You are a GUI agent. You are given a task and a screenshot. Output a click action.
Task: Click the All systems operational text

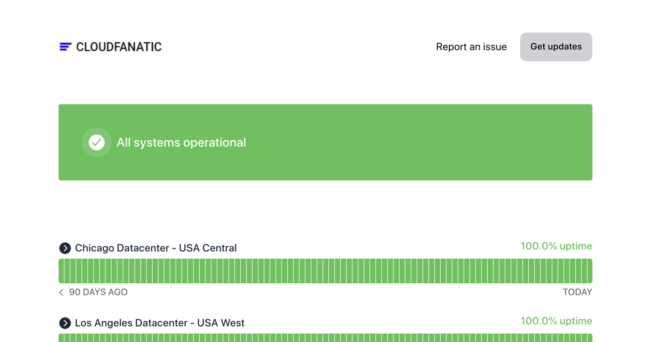coord(181,142)
